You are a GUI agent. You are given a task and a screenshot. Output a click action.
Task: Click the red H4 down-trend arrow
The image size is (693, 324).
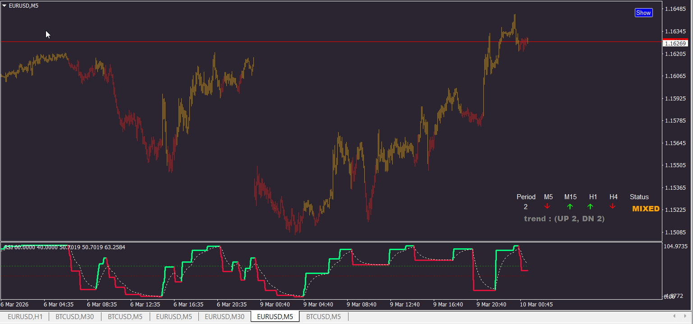tap(613, 206)
